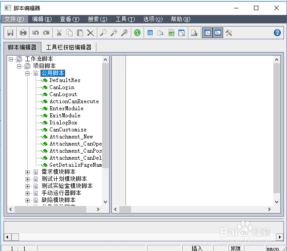This screenshot has width=287, height=251.
Task: Select the CanLogin script
Action: coord(62,87)
